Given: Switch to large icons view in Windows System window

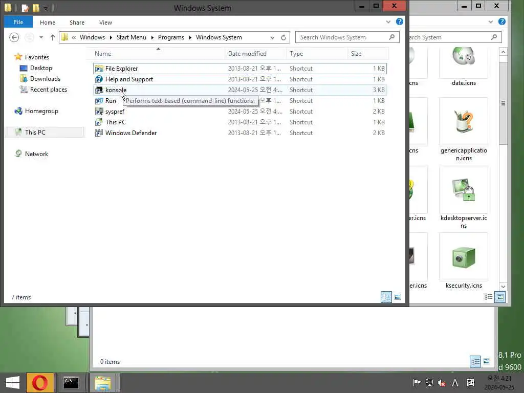Looking at the screenshot, I should 397,297.
